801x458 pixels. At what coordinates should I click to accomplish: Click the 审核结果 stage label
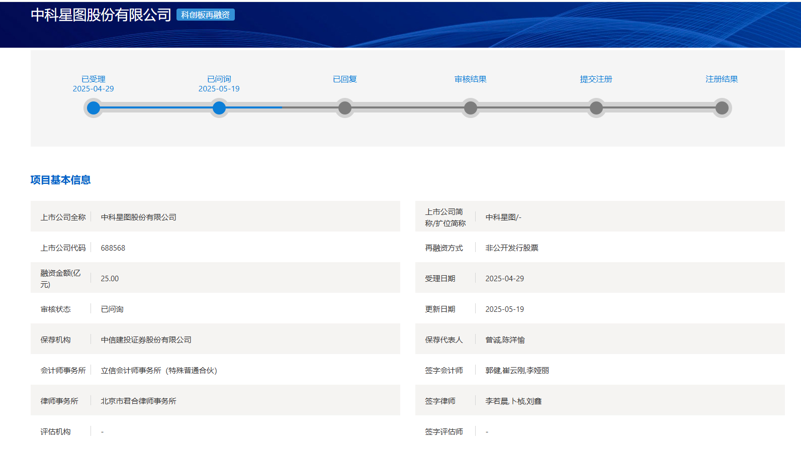point(471,79)
